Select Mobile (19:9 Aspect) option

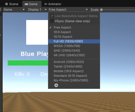coord(74,71)
